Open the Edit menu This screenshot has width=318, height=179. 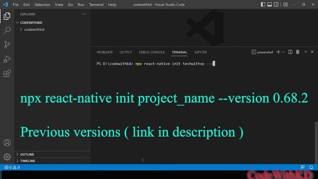[26, 4]
